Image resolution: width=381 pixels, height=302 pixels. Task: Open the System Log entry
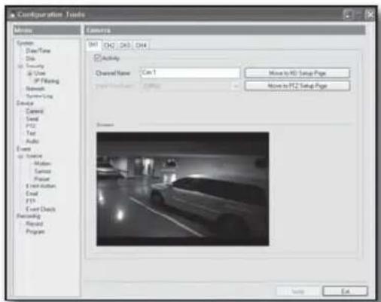coord(39,96)
